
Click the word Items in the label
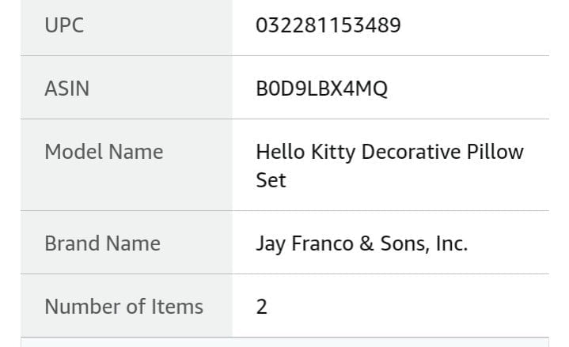pos(177,307)
